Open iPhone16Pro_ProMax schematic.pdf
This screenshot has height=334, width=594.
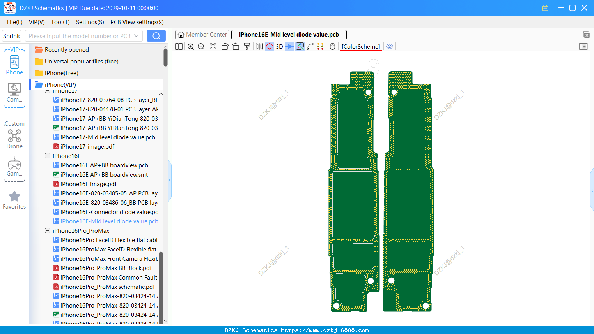point(108,287)
